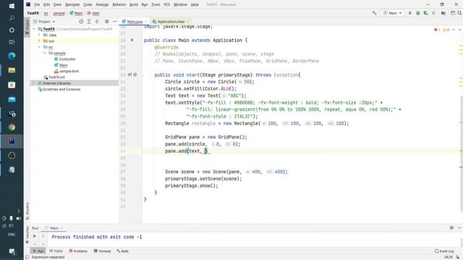463x260 pixels.
Task: Open Google Chrome from taskbar
Action: (12, 127)
